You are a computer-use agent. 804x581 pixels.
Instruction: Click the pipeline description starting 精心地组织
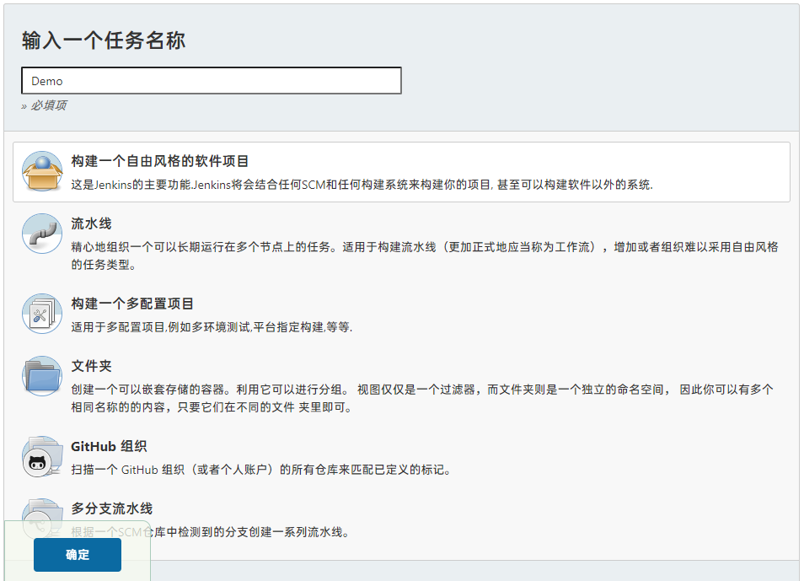click(x=425, y=256)
